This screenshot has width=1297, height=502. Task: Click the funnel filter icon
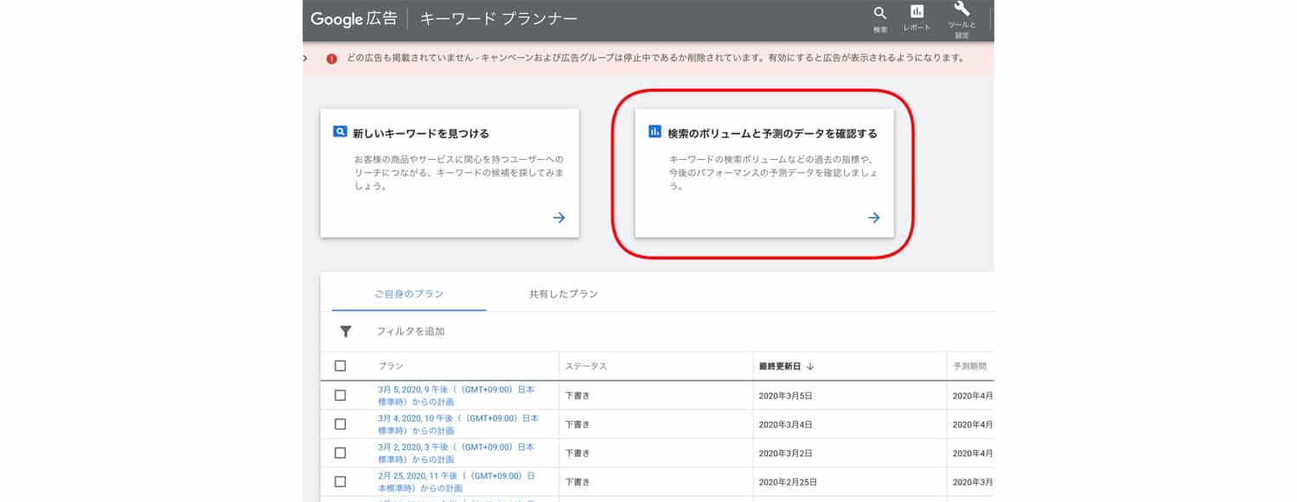346,331
